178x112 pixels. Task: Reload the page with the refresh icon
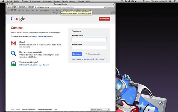105,7
